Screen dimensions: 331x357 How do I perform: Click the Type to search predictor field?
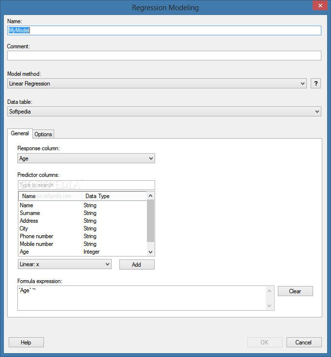click(86, 185)
